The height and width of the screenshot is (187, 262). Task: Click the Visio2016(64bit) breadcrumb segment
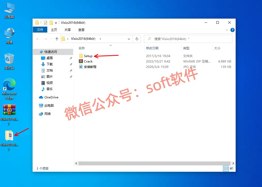point(83,39)
